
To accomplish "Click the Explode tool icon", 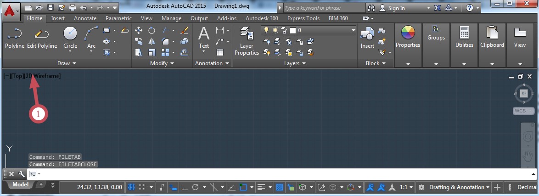I will 185,42.
